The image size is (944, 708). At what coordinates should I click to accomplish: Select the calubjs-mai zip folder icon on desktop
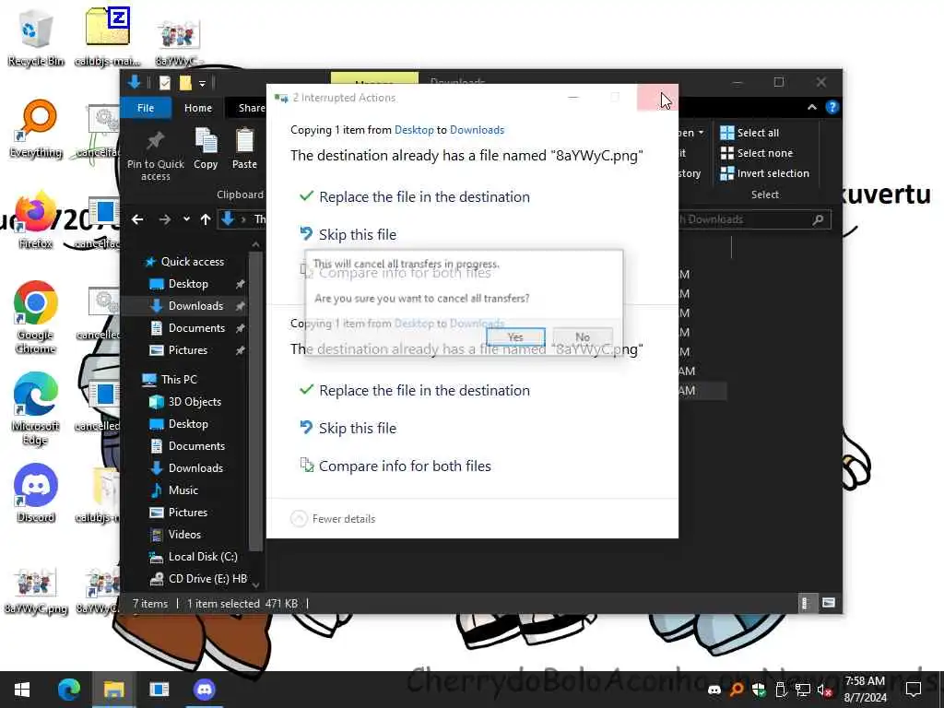pyautogui.click(x=107, y=37)
